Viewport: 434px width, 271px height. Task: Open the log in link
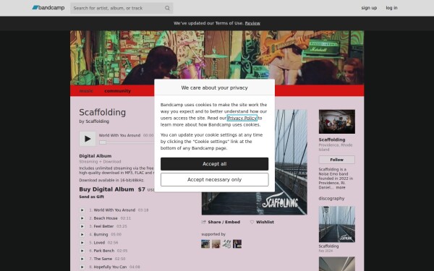point(391,8)
